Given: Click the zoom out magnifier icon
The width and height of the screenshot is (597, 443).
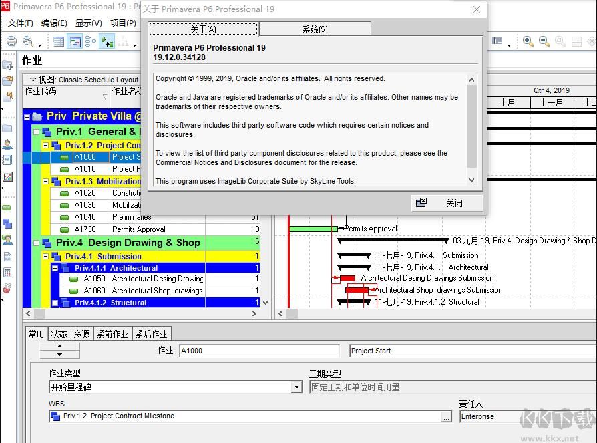Looking at the screenshot, I should 544,41.
